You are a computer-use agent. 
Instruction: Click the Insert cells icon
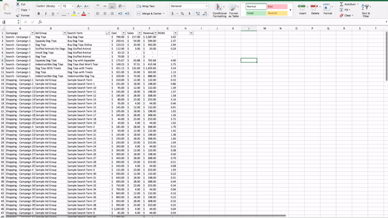click(302, 6)
